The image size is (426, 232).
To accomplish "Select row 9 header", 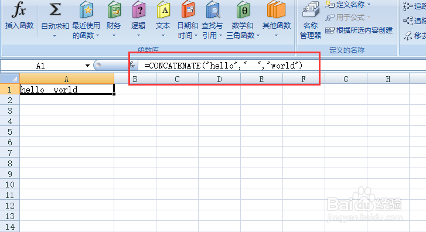I will [10, 174].
